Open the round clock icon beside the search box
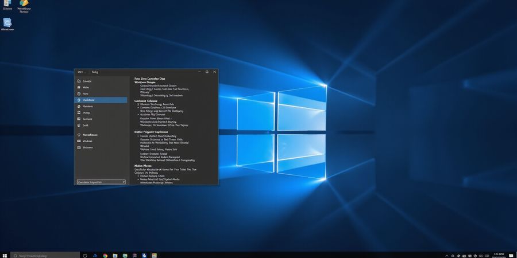This screenshot has width=517, height=258. (x=85, y=255)
